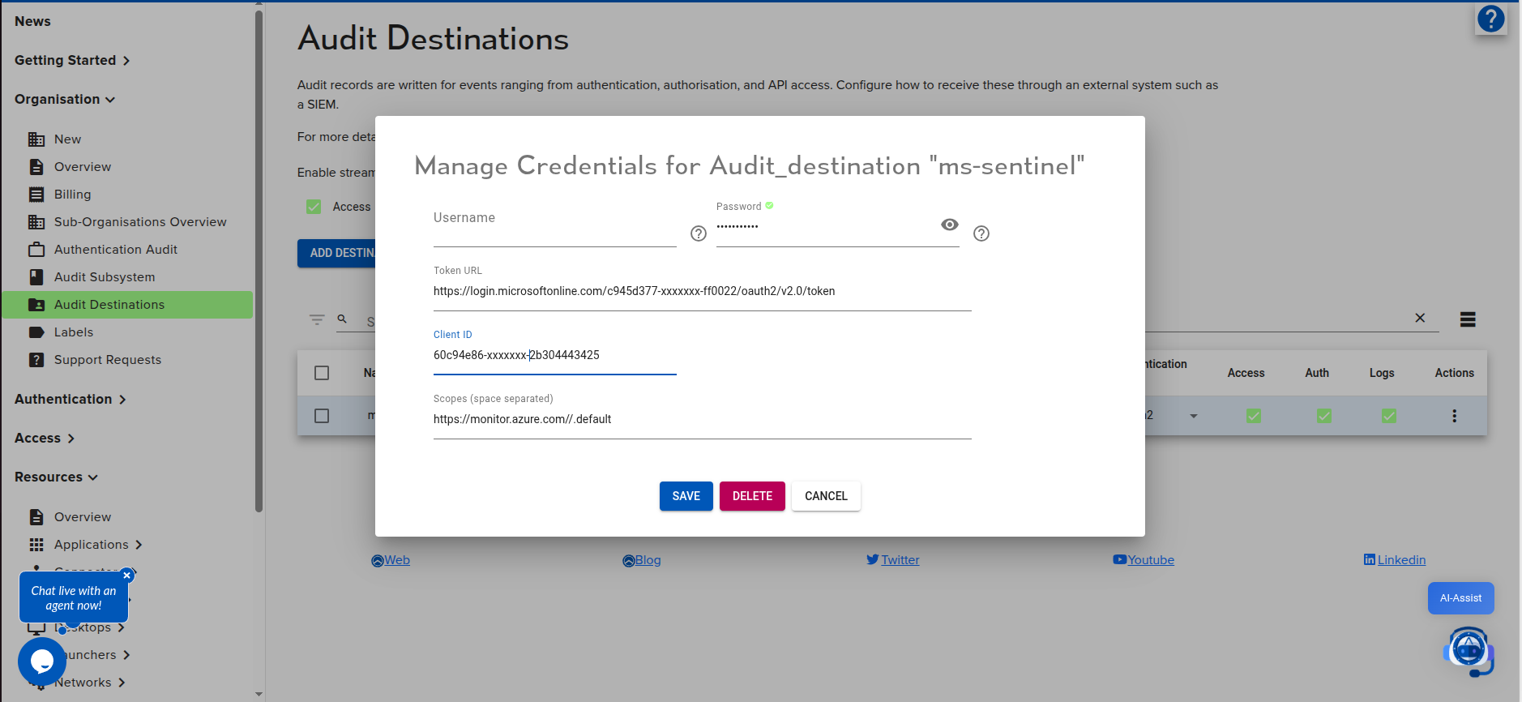Click the Authentication Audit briefcase icon

36,250
